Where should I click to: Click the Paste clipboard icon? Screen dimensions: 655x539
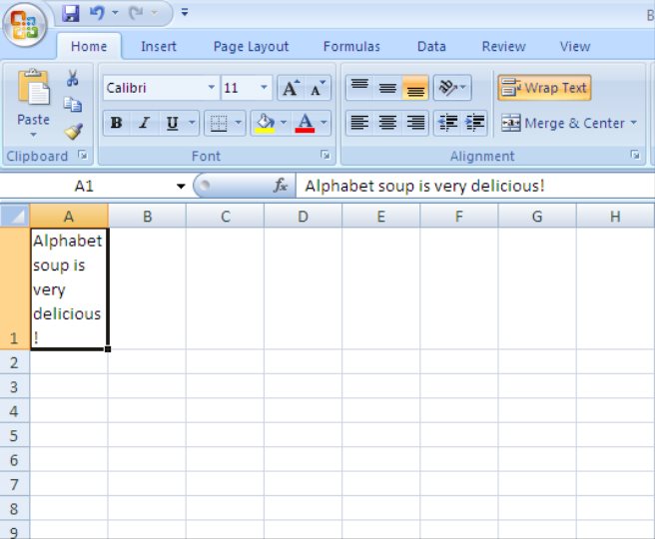coord(33,88)
